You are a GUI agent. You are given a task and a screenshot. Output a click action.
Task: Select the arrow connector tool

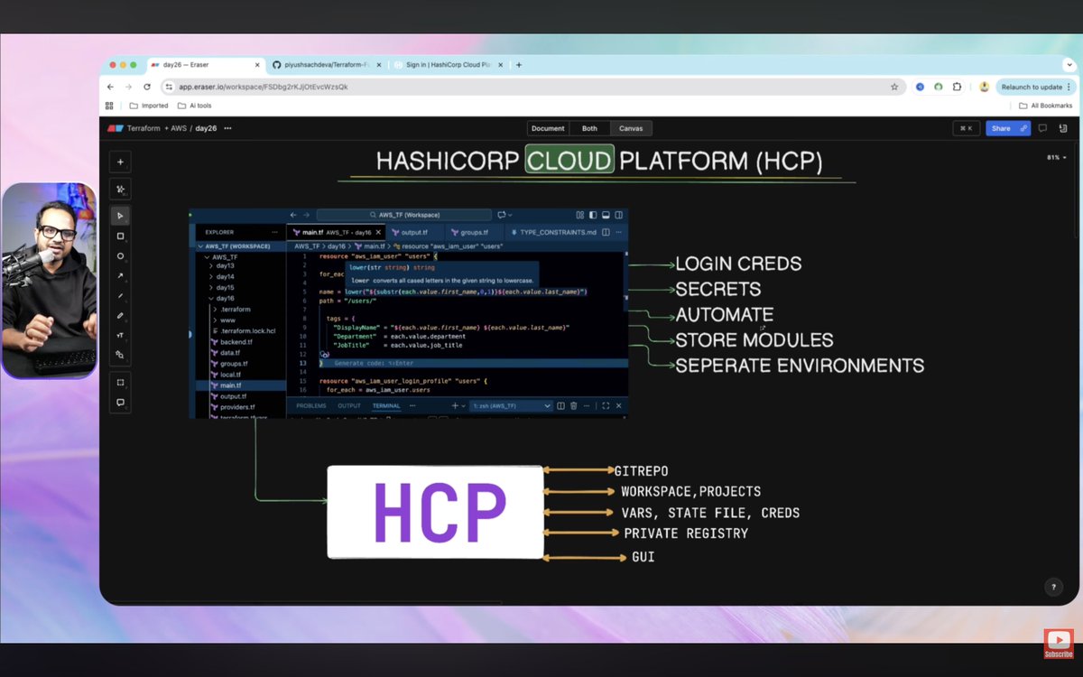(121, 275)
